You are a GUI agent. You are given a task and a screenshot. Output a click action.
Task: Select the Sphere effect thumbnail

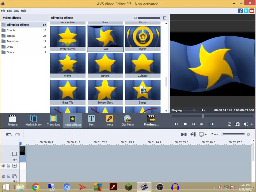pyautogui.click(x=105, y=65)
